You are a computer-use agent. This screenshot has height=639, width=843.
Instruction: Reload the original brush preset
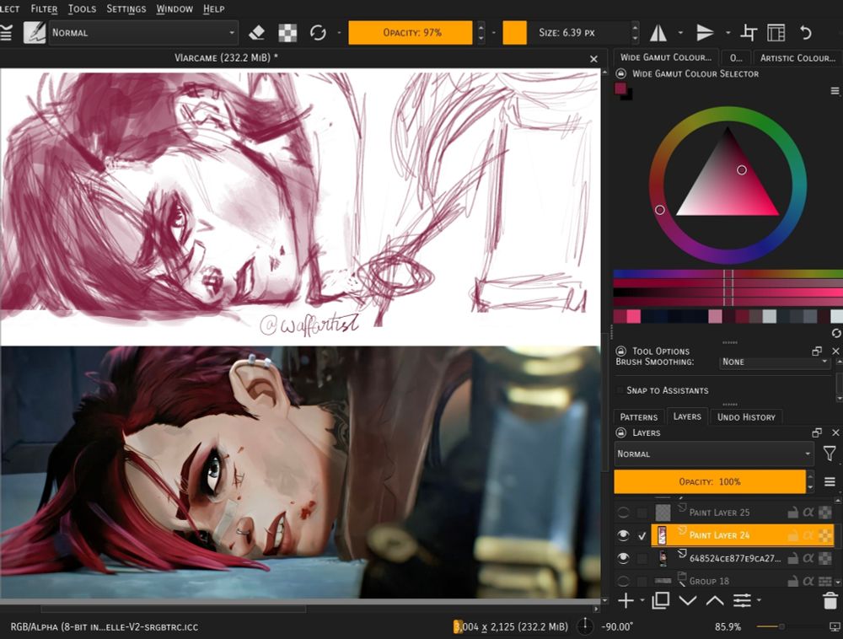click(x=318, y=33)
